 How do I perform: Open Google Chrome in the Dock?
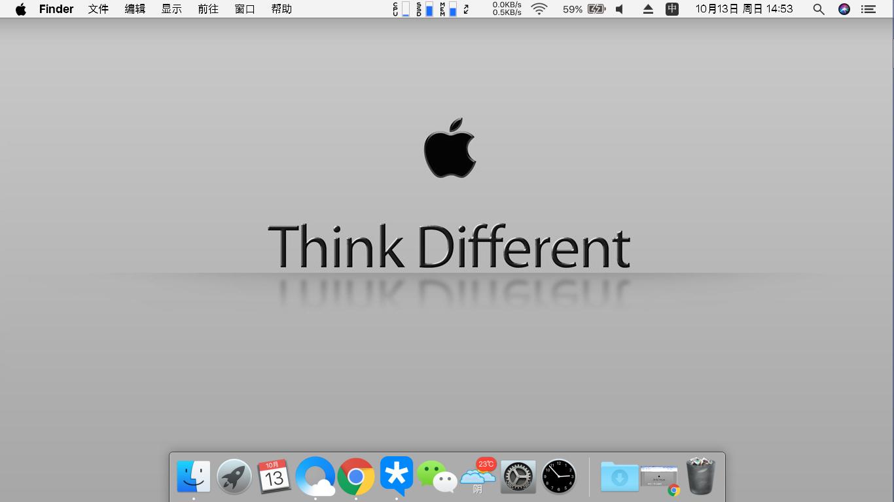pos(356,477)
